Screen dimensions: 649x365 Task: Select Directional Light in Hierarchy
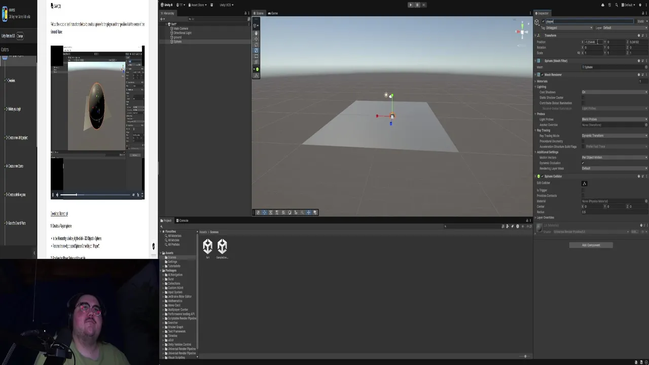point(182,33)
